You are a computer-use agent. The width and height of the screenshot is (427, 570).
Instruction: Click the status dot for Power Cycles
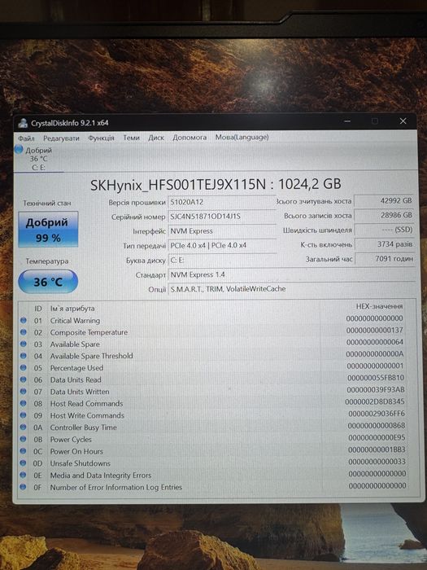coord(24,439)
